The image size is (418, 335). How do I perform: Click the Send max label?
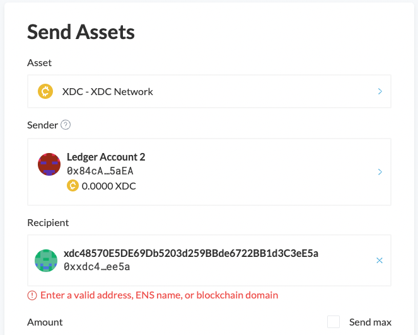(x=370, y=322)
